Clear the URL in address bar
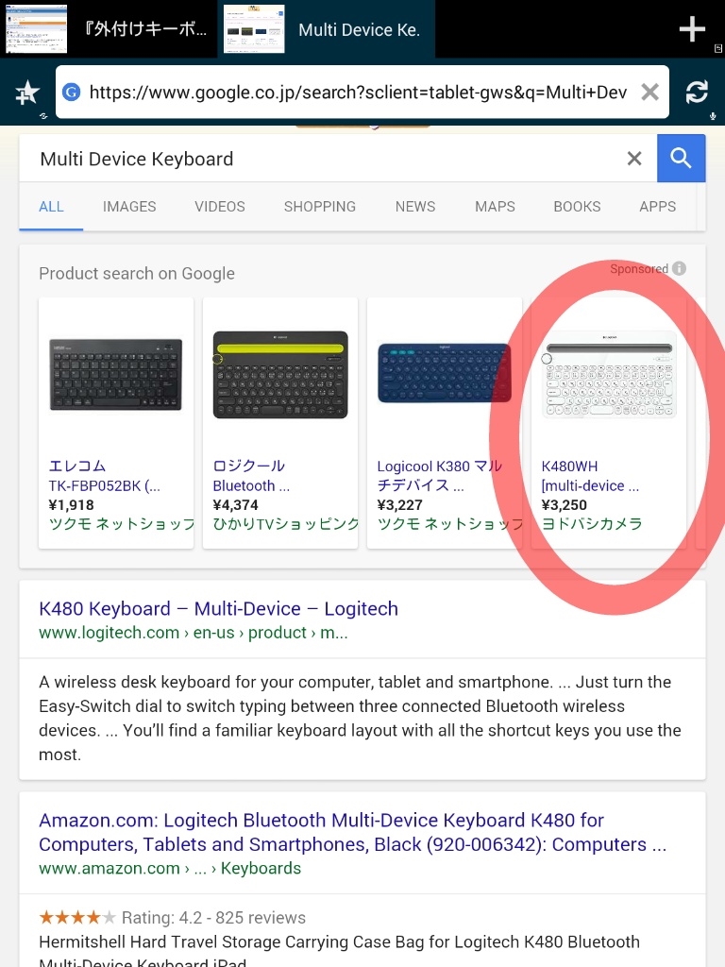Viewport: 725px width, 967px height. pos(649,92)
